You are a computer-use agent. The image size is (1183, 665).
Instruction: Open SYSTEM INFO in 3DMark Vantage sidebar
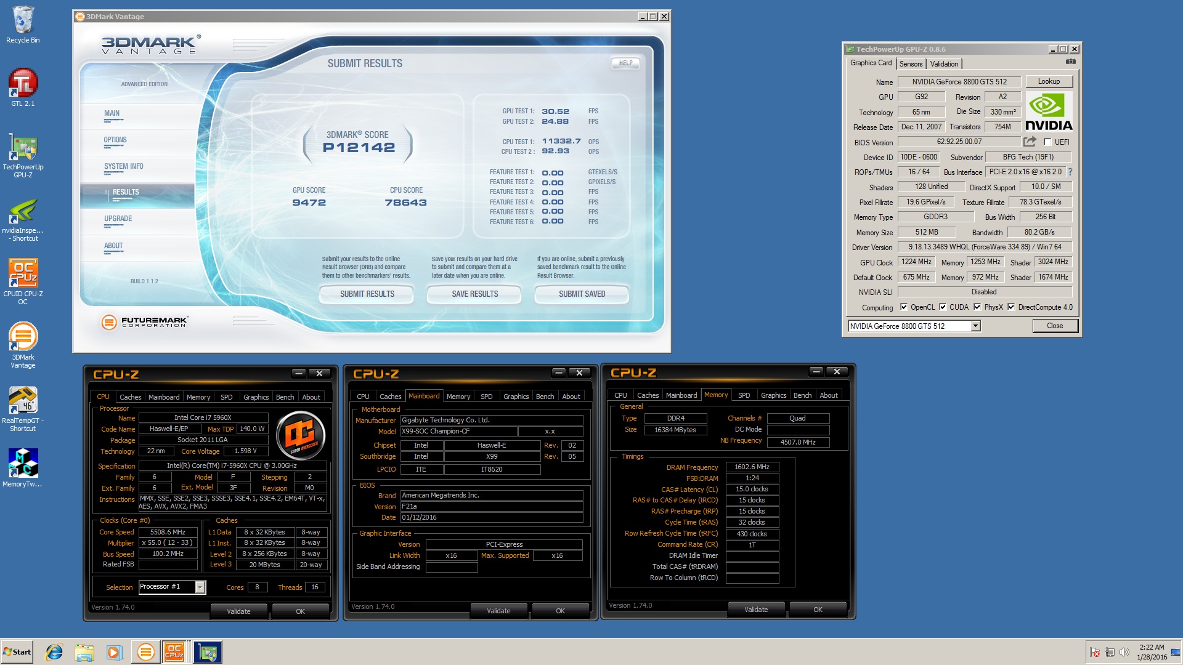coord(123,167)
